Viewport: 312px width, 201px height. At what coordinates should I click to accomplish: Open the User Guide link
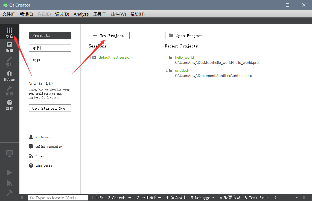[40, 166]
